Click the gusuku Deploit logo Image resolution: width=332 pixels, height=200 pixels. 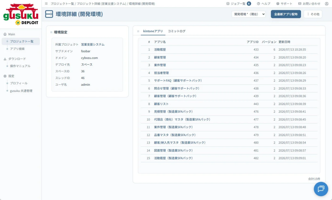click(21, 14)
